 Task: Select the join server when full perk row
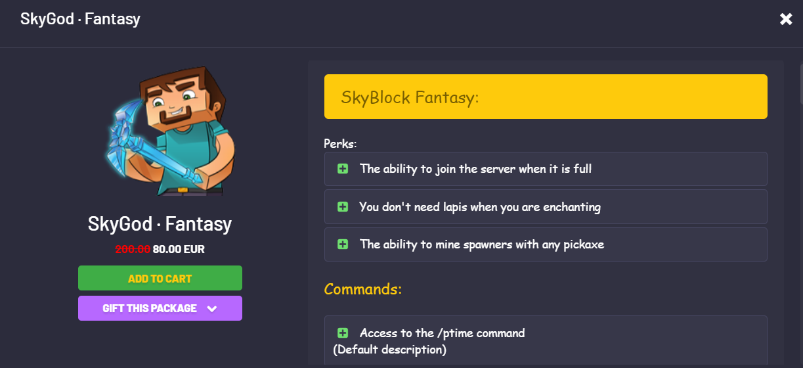click(546, 169)
